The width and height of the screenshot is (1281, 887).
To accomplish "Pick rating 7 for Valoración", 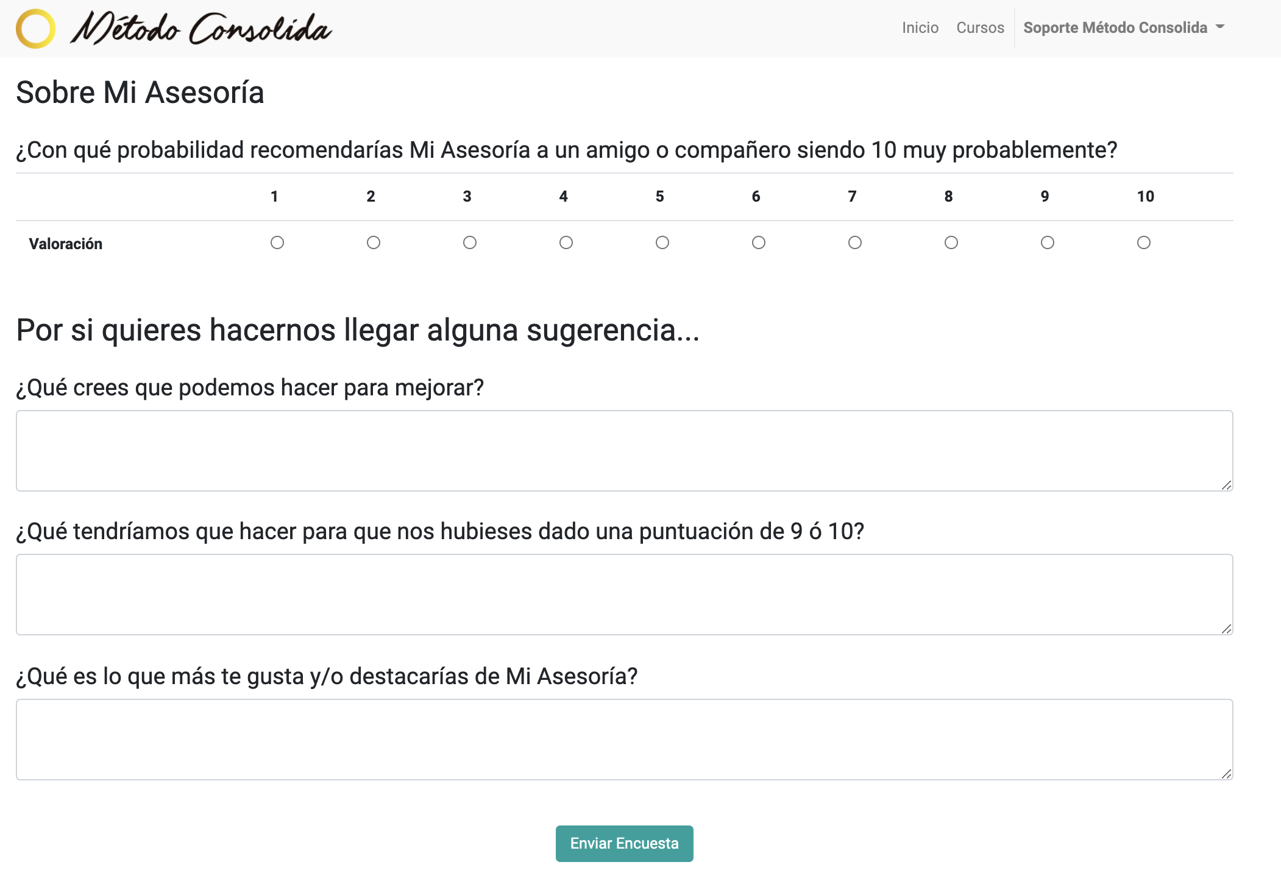I will pos(855,242).
